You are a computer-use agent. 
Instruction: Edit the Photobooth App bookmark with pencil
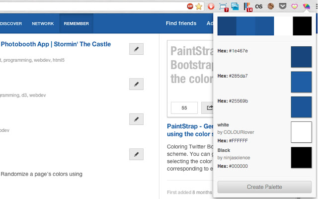(136, 49)
